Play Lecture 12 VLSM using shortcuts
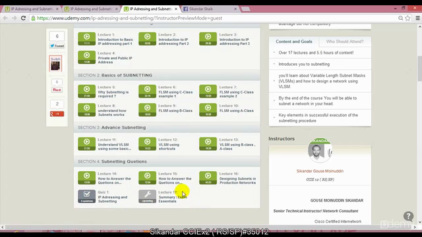This screenshot has width=422, height=237. coord(147,144)
